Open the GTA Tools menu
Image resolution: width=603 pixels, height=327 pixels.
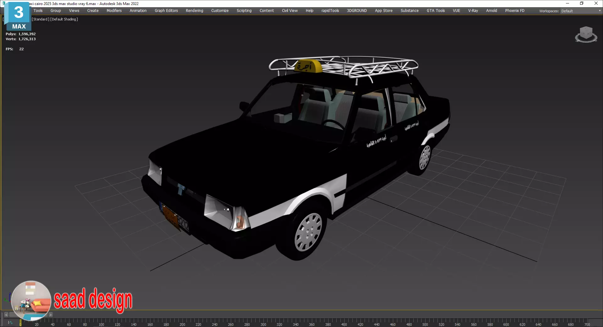coord(436,11)
